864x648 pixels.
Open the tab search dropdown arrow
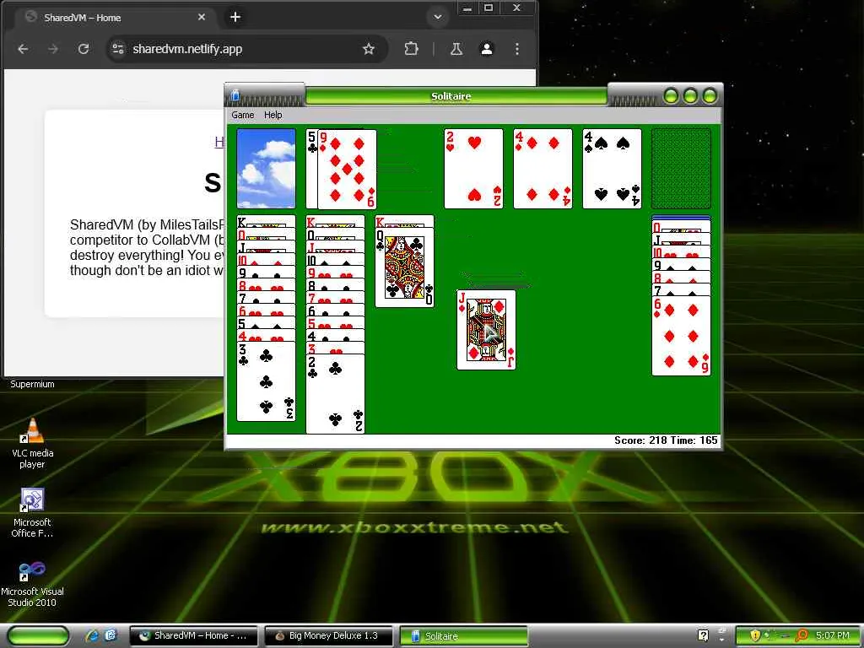coord(438,17)
